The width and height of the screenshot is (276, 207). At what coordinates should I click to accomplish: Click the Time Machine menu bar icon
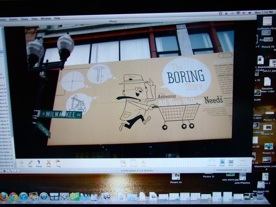coord(220,13)
